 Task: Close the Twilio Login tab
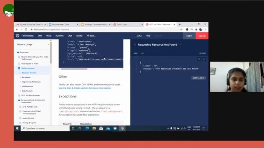[142, 25]
